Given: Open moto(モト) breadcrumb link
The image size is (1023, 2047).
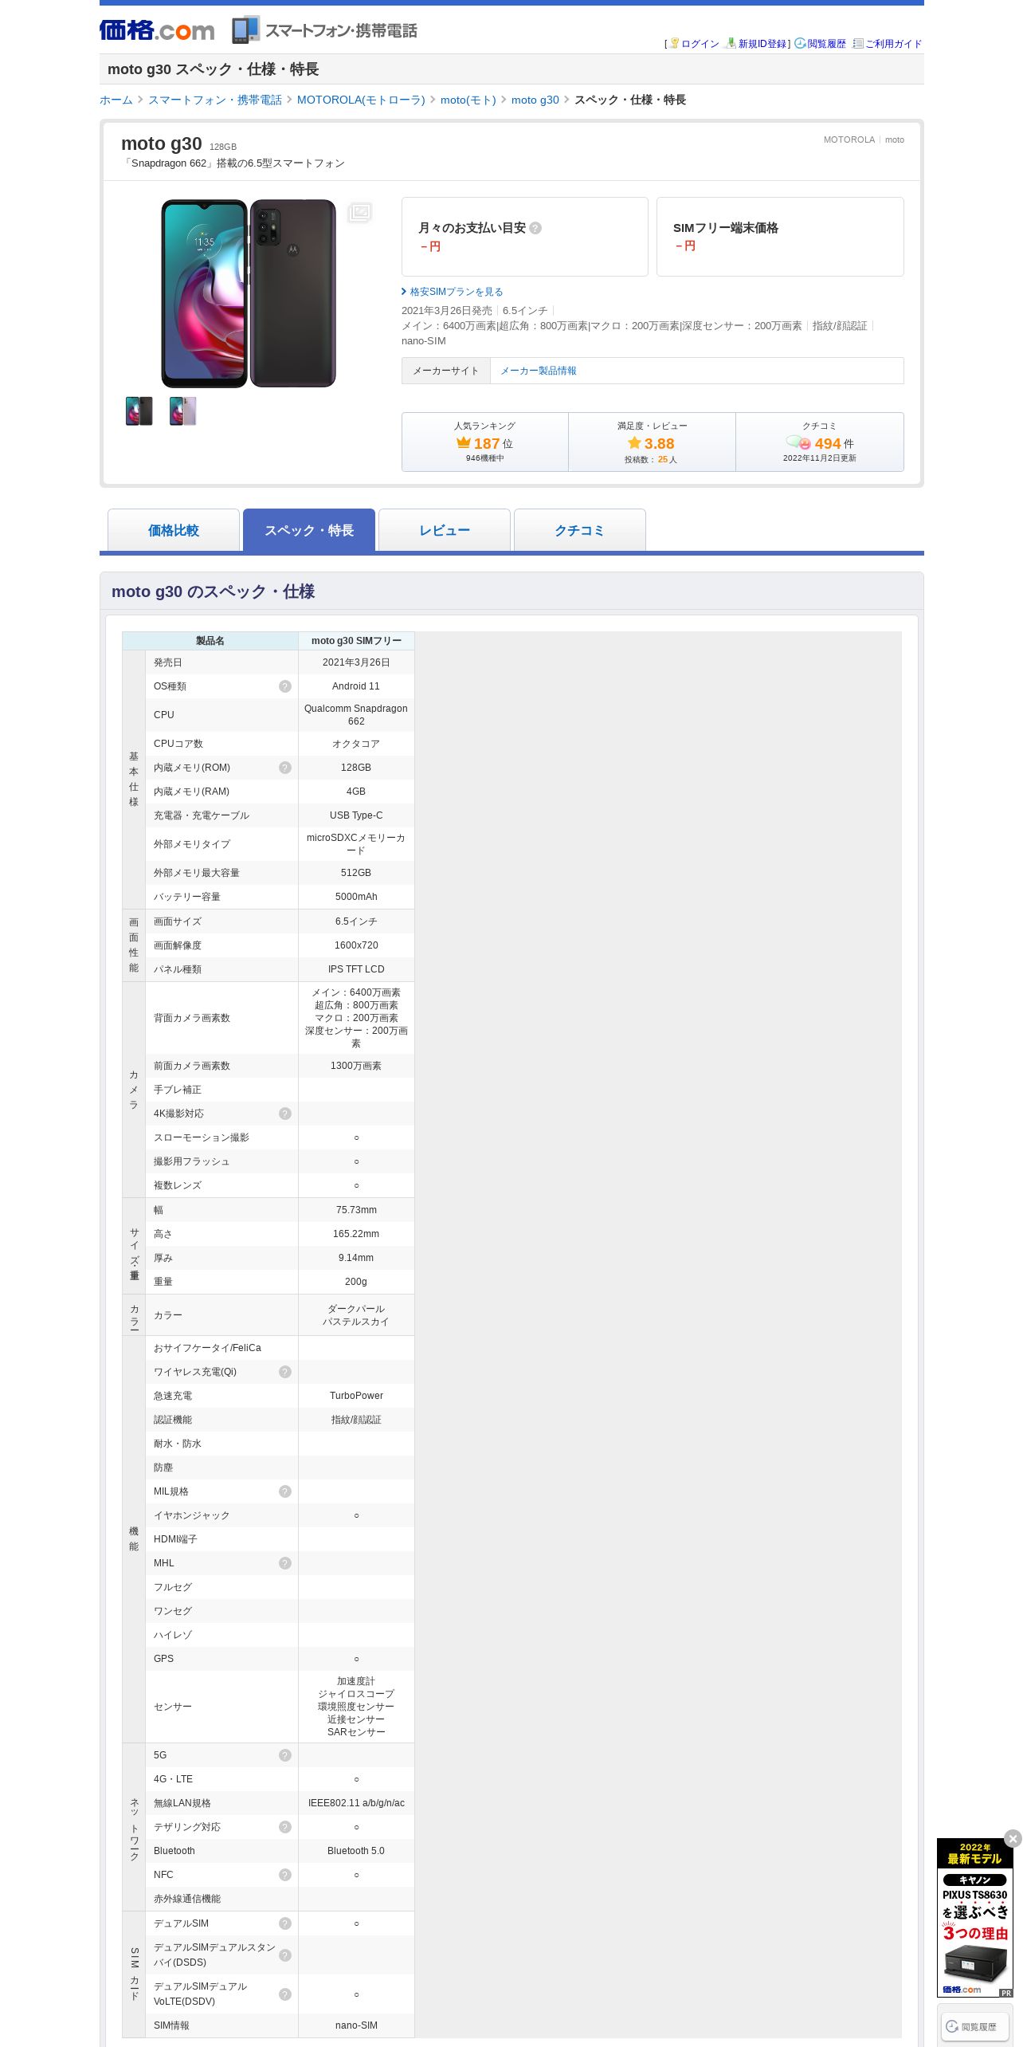Looking at the screenshot, I should (468, 100).
